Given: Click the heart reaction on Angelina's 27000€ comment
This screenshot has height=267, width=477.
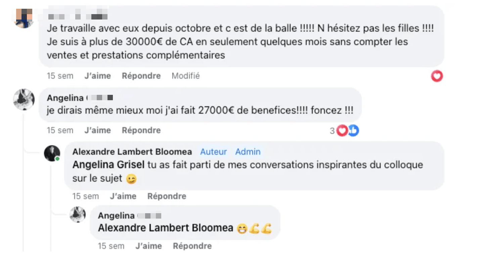Looking at the screenshot, I should [x=342, y=130].
